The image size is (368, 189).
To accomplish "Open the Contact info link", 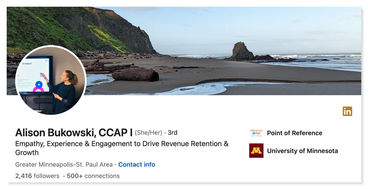I will [137, 164].
